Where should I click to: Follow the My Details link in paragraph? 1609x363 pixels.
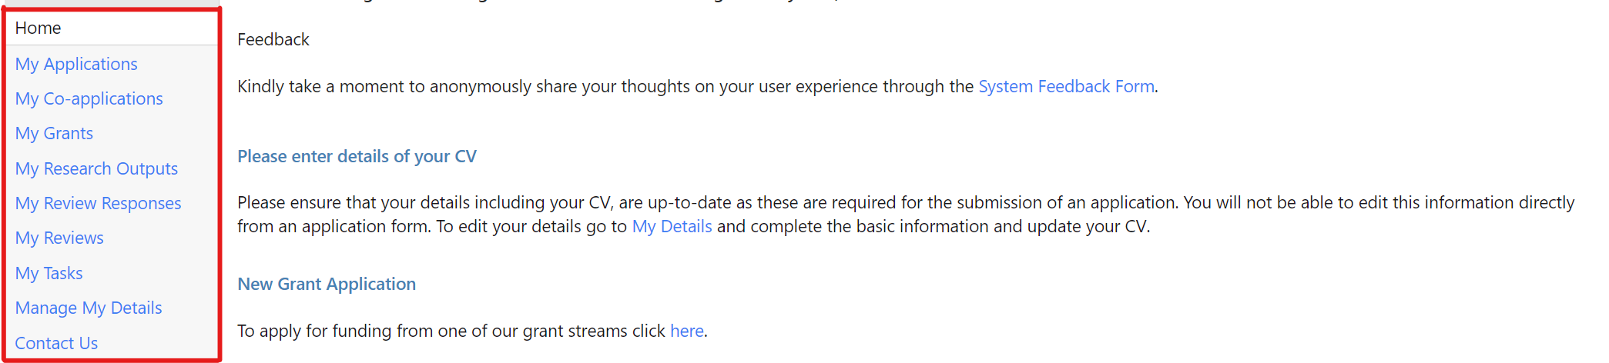coord(672,226)
